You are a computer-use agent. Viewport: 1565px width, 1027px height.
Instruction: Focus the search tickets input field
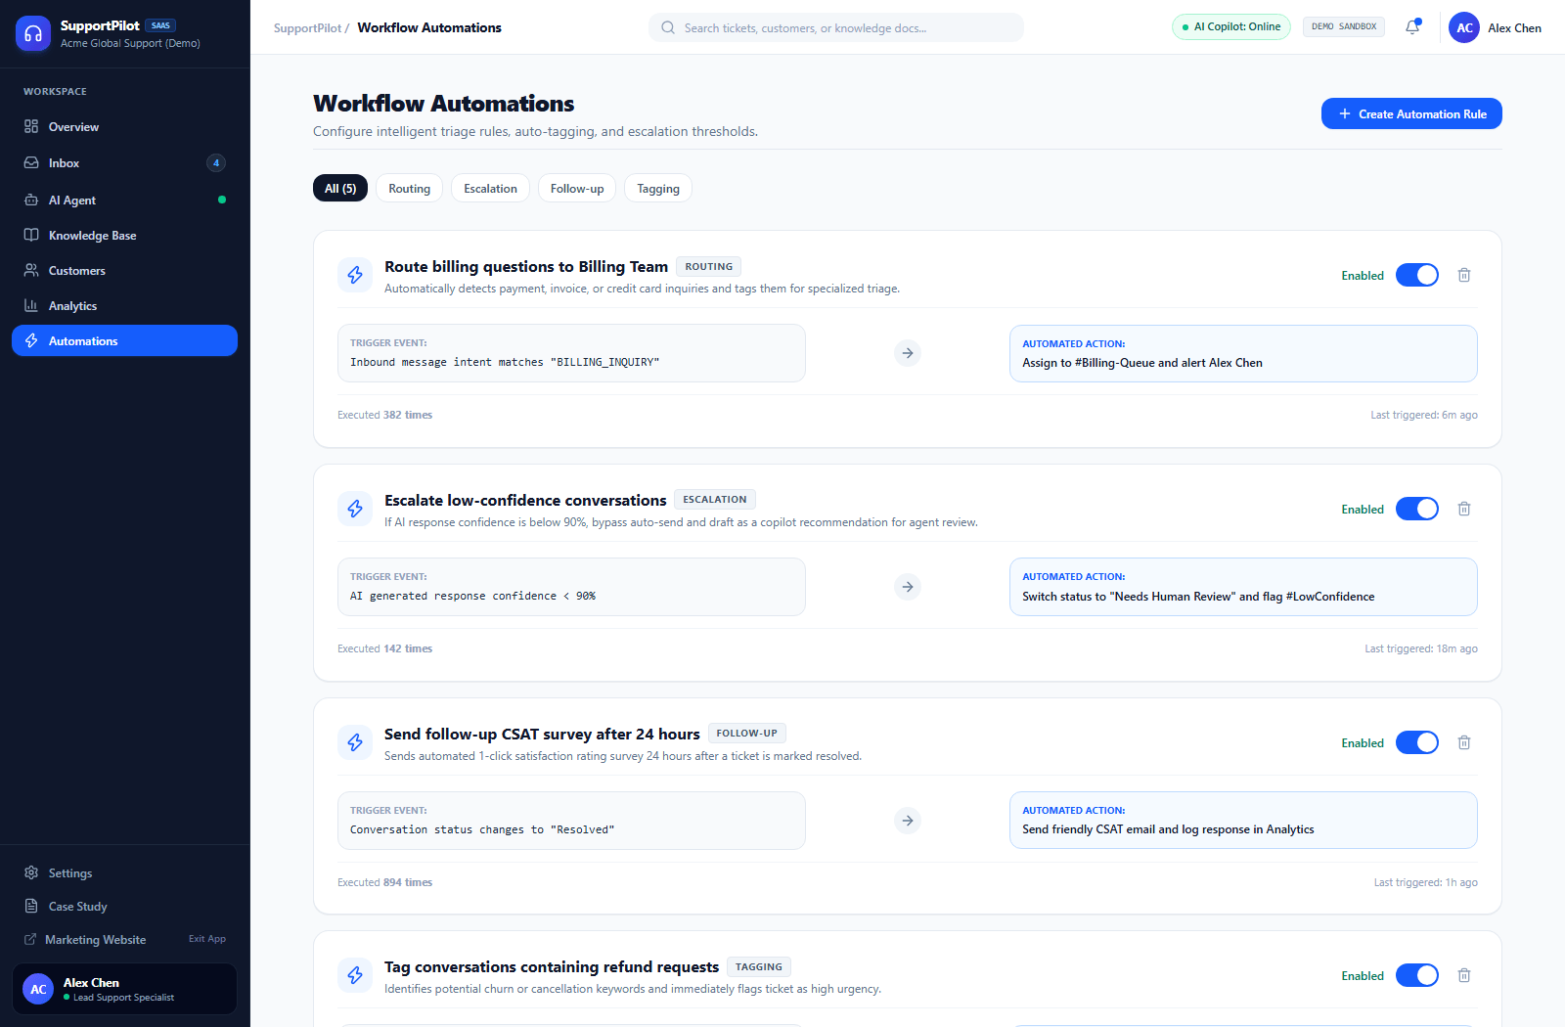tap(836, 27)
